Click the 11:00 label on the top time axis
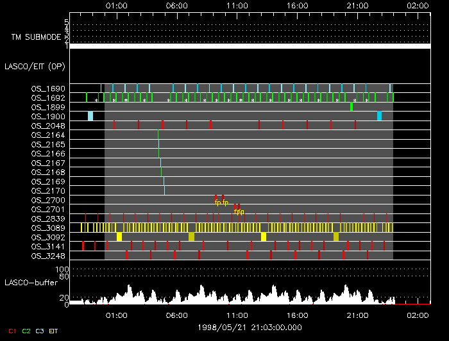Image resolution: width=449 pixels, height=341 pixels. click(x=237, y=5)
